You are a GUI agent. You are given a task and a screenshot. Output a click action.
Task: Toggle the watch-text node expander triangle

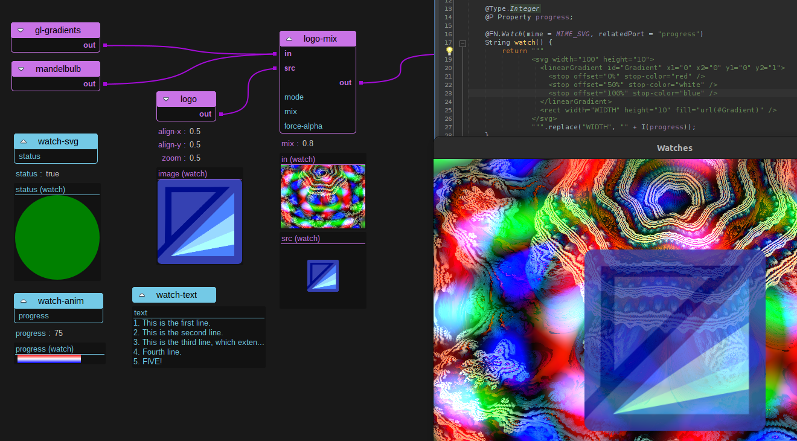pyautogui.click(x=142, y=295)
